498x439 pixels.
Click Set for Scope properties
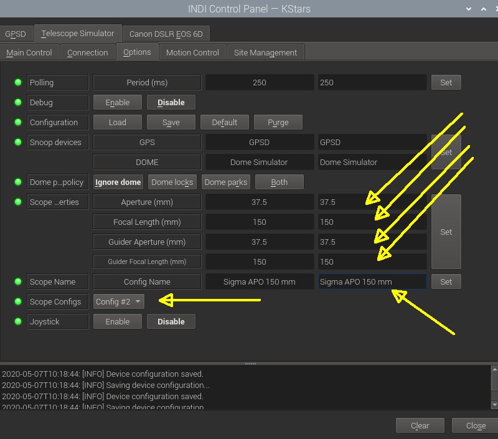point(446,232)
